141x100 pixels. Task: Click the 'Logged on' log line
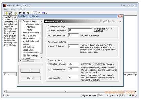(x=8, y=26)
